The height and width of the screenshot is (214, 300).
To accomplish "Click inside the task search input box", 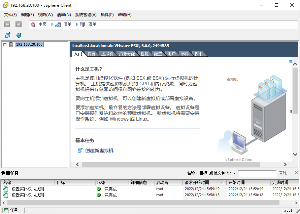I will click(x=257, y=173).
